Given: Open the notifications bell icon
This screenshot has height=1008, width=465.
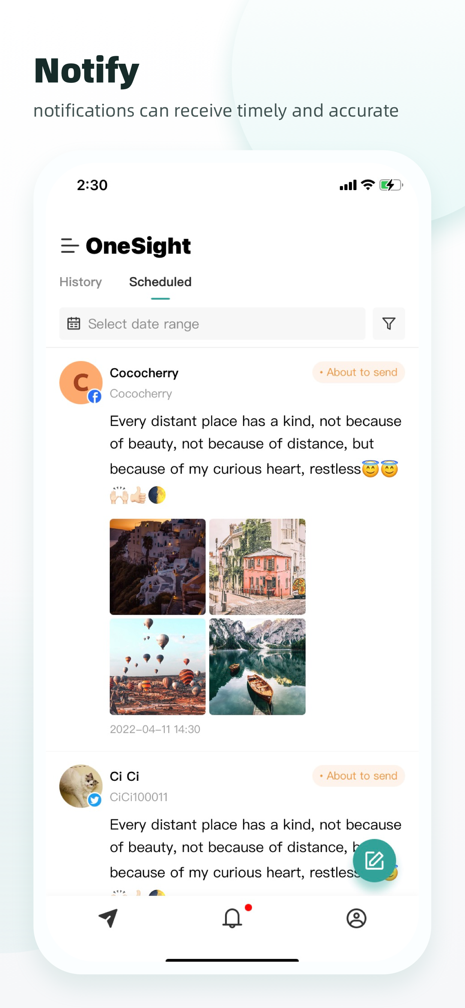Looking at the screenshot, I should (x=232, y=918).
